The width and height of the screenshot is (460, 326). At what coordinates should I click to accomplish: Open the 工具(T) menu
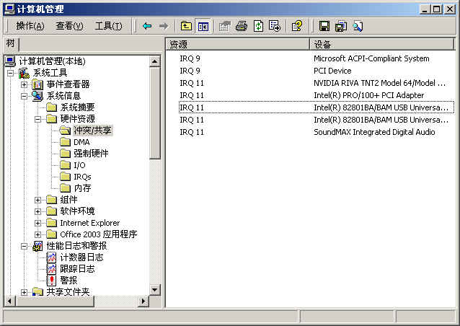click(x=109, y=26)
